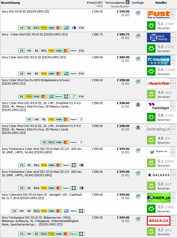Click the Bewerten link under heiniger
177x238 pixels.
(164, 120)
